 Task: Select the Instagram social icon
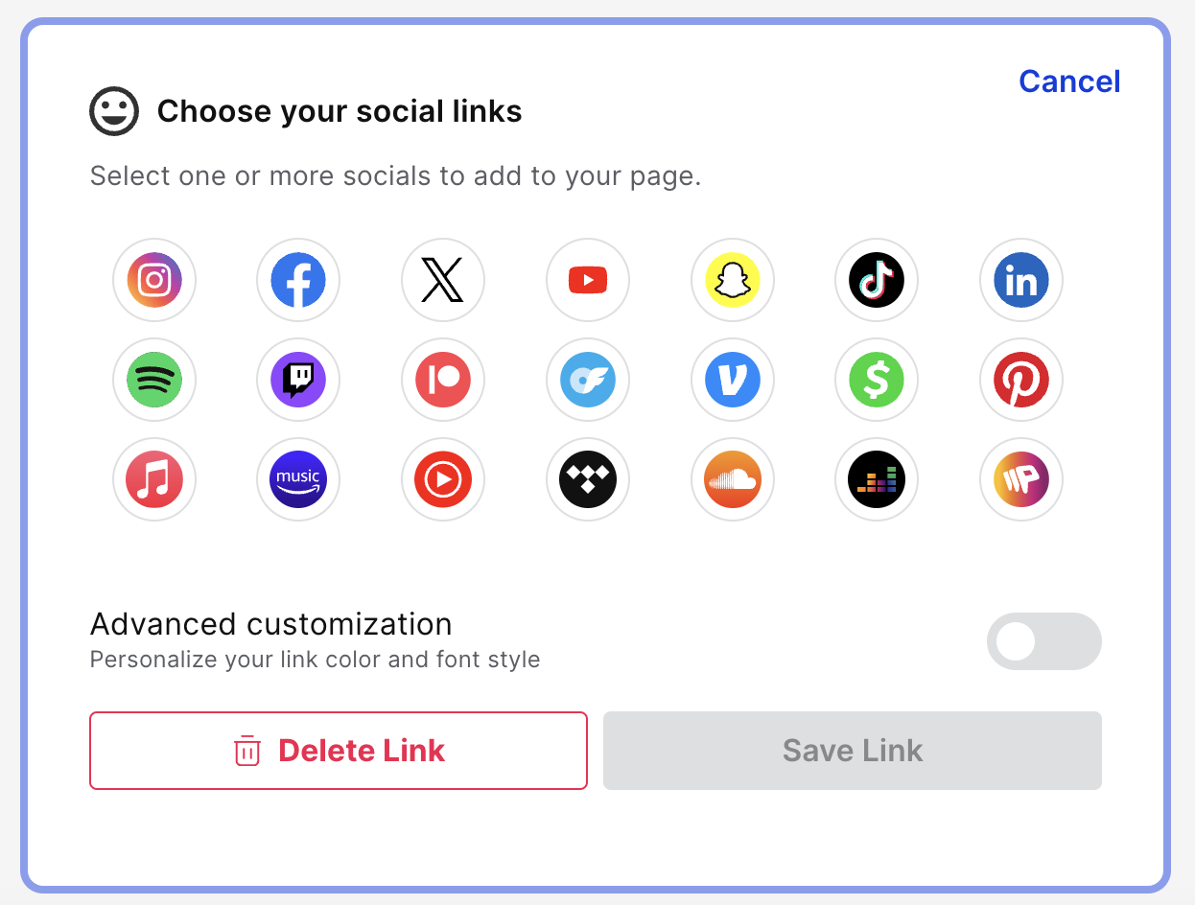coord(154,280)
